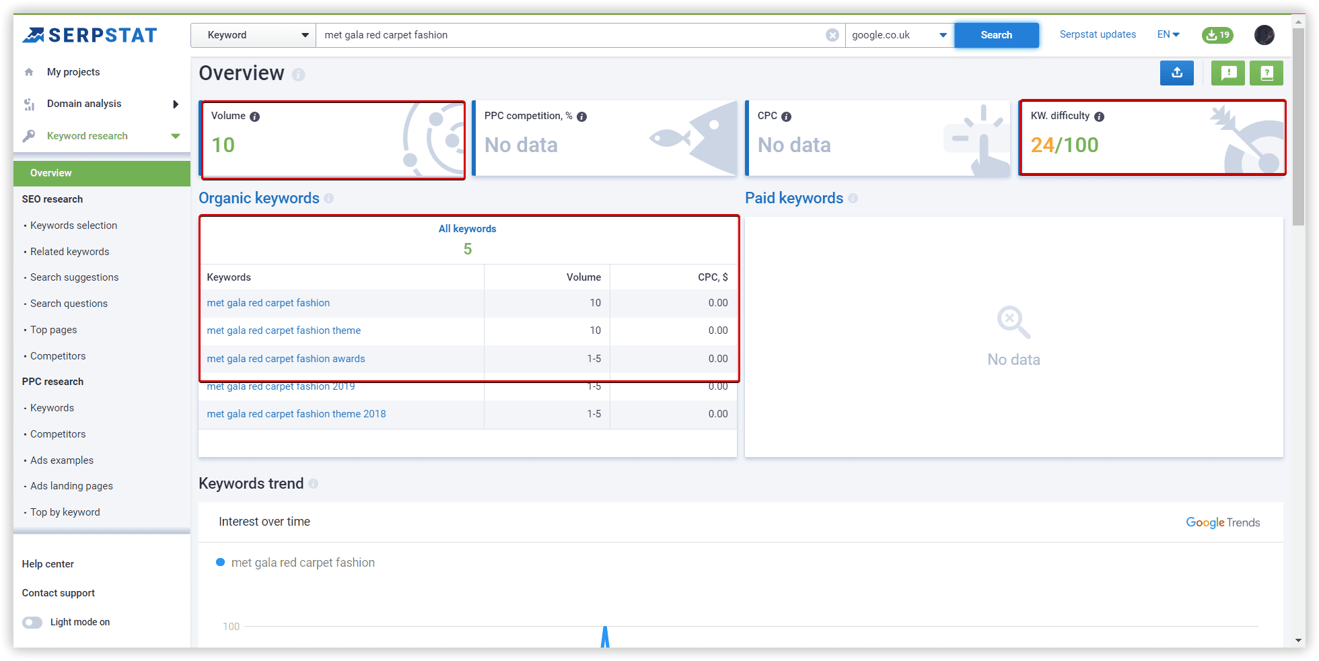This screenshot has height=661, width=1319.
Task: Click the key icon beside Keyword research
Action: pyautogui.click(x=29, y=136)
